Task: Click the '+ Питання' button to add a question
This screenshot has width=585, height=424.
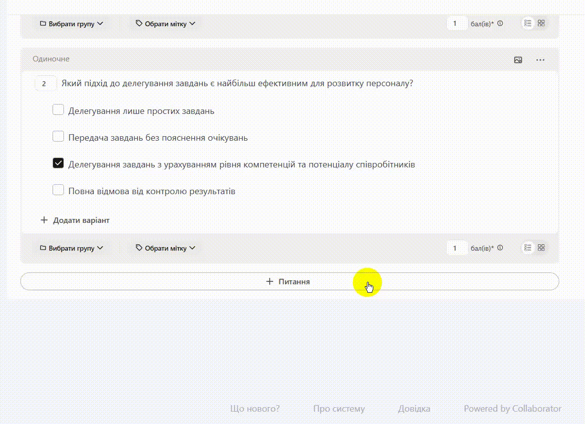Action: (x=290, y=281)
